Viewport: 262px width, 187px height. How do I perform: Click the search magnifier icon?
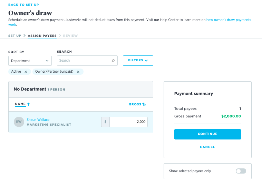pyautogui.click(x=113, y=61)
